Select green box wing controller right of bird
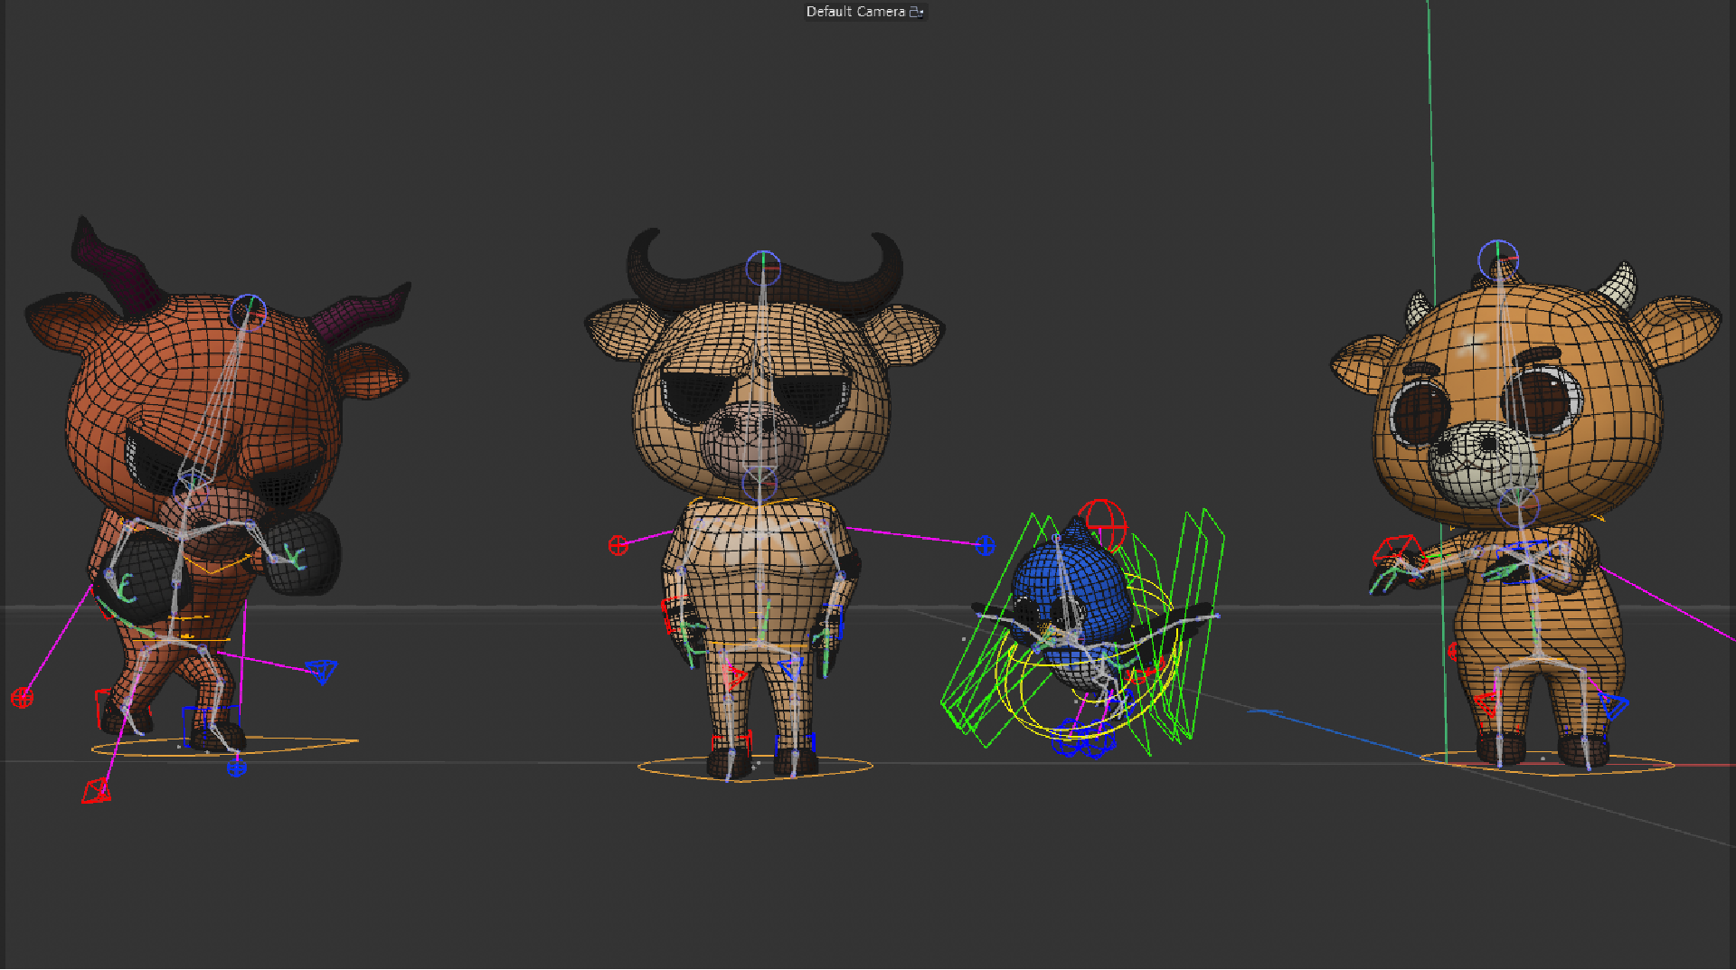 [1193, 624]
